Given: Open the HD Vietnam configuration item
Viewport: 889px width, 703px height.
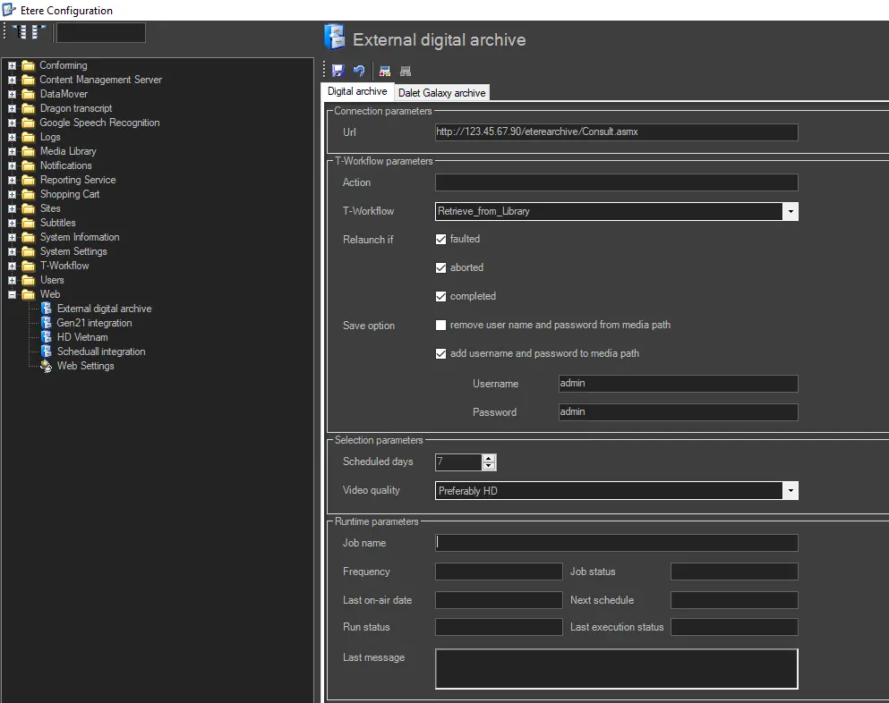Looking at the screenshot, I should (82, 337).
